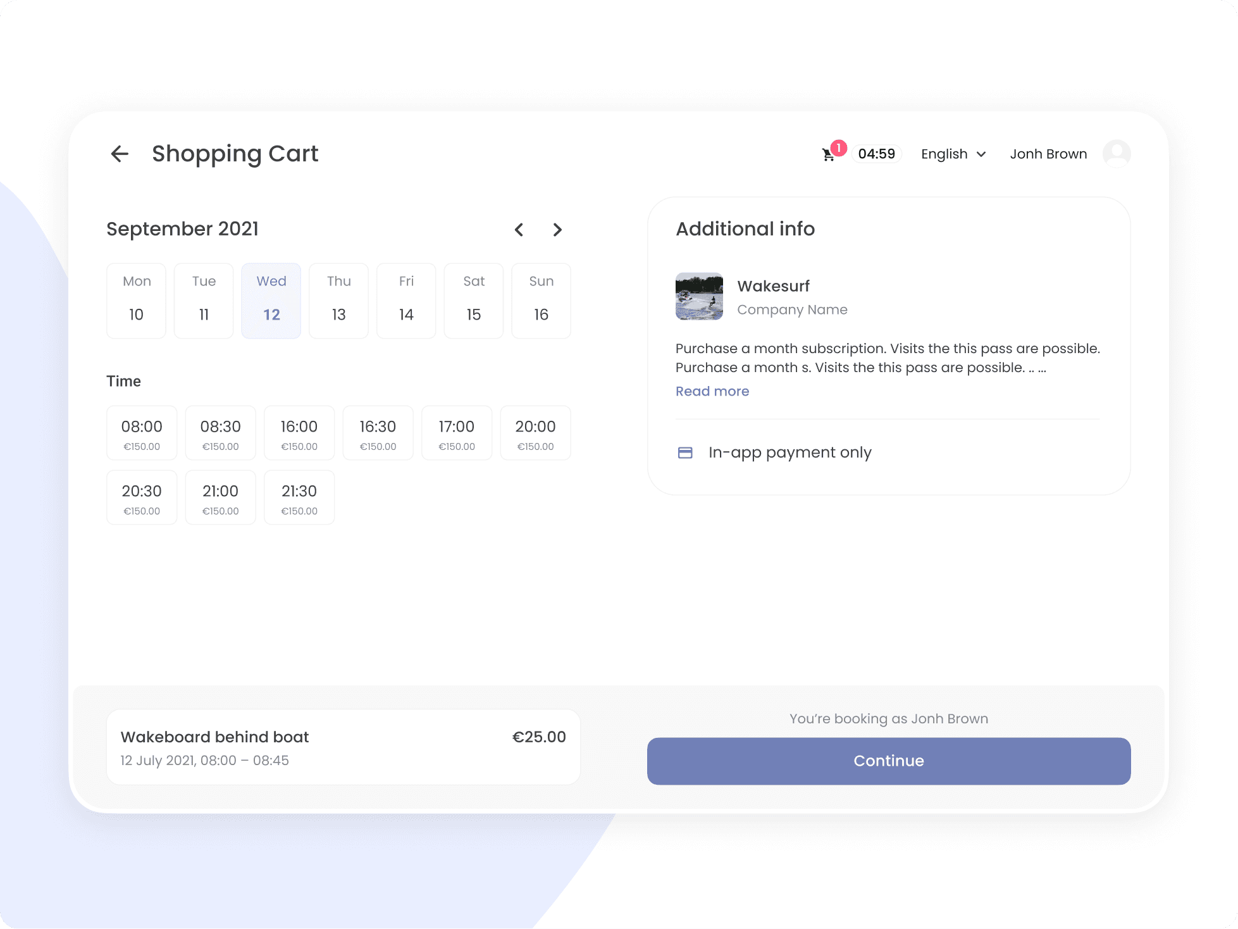Select Mon 10 date tile
The height and width of the screenshot is (929, 1238).
coord(136,301)
